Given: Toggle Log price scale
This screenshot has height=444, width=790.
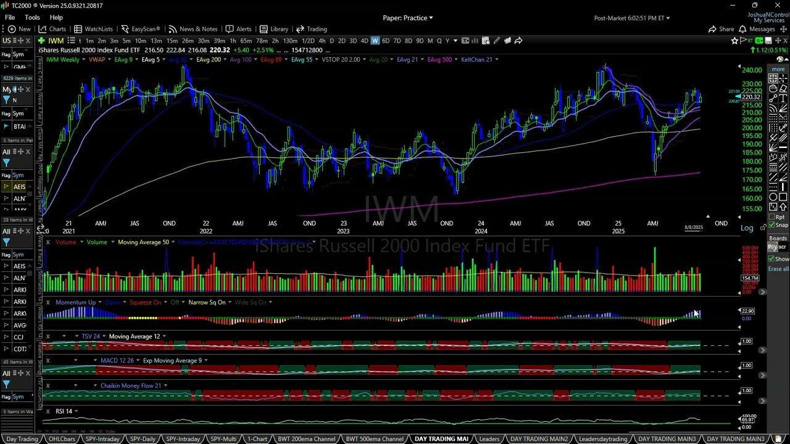Looking at the screenshot, I should 747,228.
